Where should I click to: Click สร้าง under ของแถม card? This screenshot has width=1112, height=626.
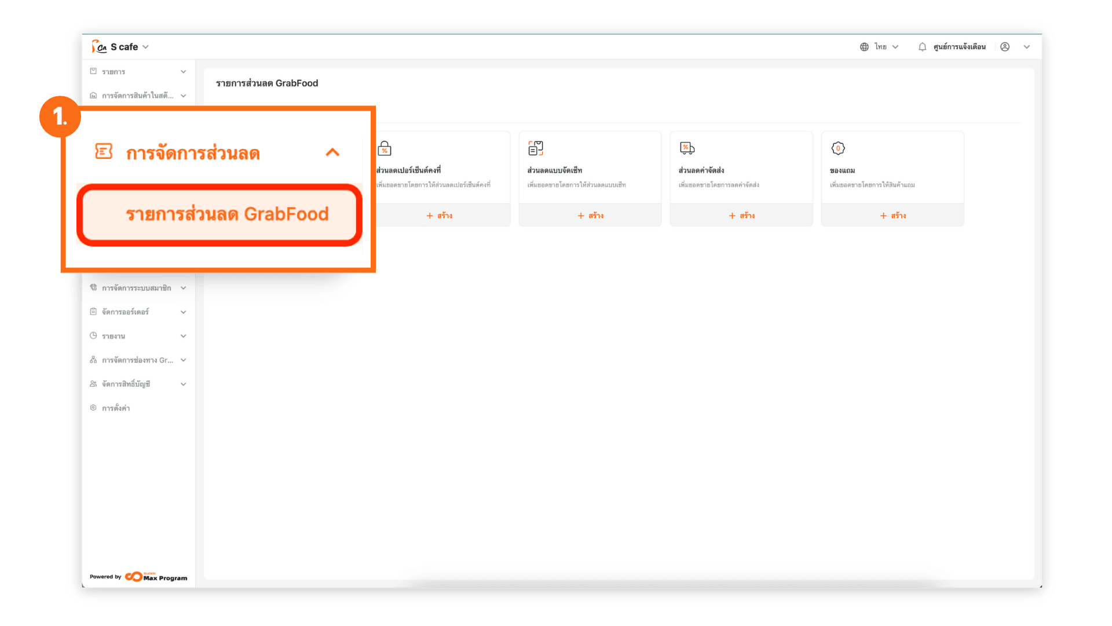pyautogui.click(x=892, y=216)
